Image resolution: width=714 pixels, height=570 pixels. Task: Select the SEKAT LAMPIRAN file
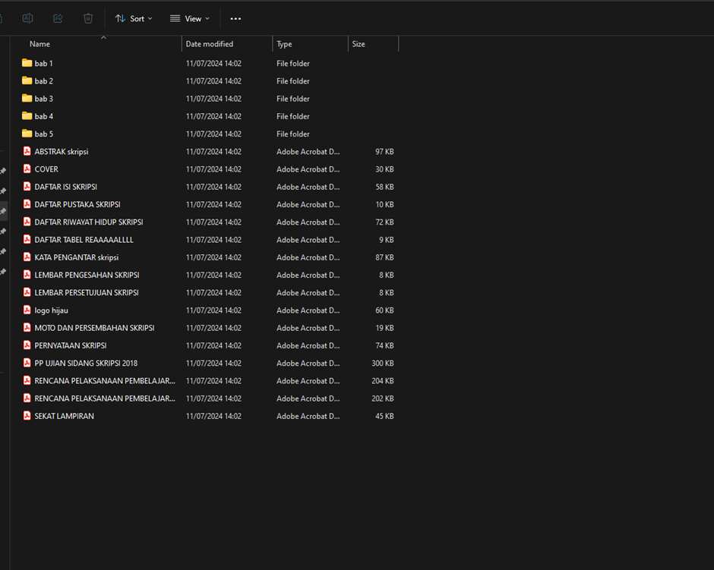[64, 417]
